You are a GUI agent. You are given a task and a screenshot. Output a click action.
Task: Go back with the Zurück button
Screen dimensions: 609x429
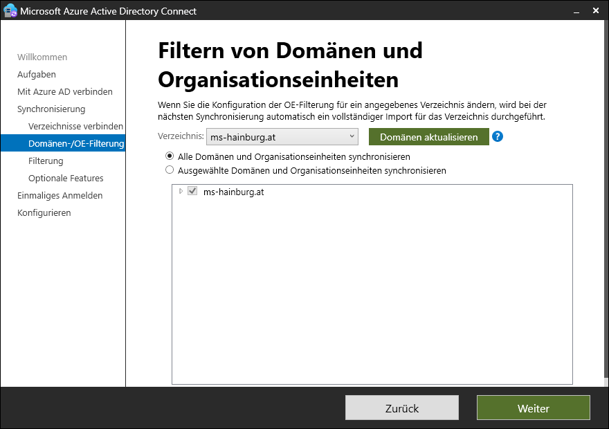[401, 408]
